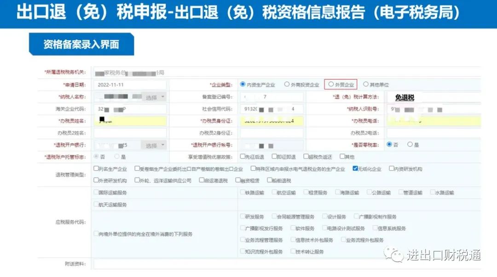The width and height of the screenshot is (497, 277).
Task: Check the 设计服务 checkbox
Action: pos(324,216)
